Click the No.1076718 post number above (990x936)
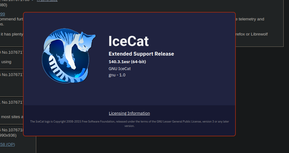Viewport: 289px width, 153px height. (x=12, y=130)
